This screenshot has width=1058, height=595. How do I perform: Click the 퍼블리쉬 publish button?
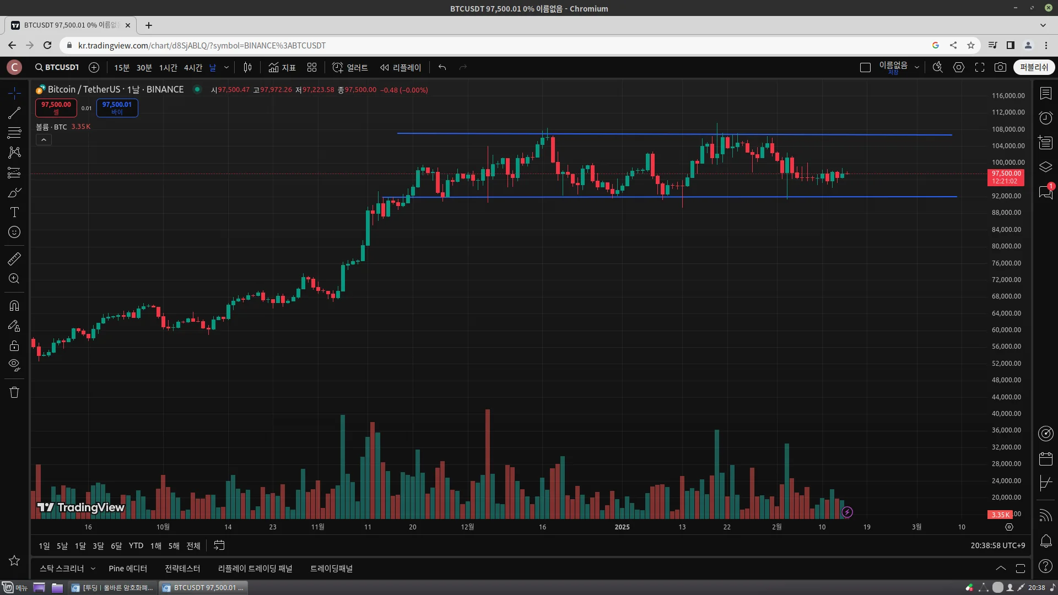[1034, 67]
